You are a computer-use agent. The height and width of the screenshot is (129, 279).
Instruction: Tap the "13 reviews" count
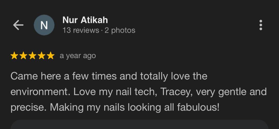[81, 31]
